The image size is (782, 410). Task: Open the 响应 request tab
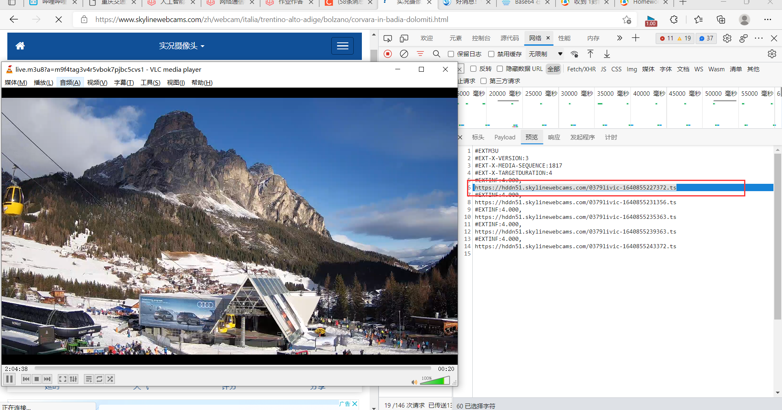[554, 137]
